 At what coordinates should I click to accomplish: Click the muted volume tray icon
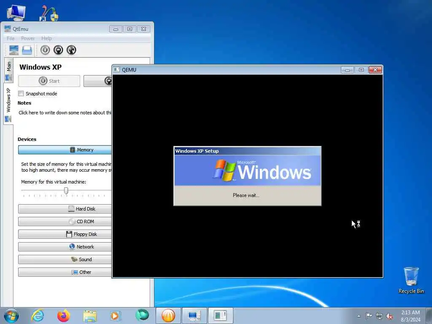coord(389,316)
